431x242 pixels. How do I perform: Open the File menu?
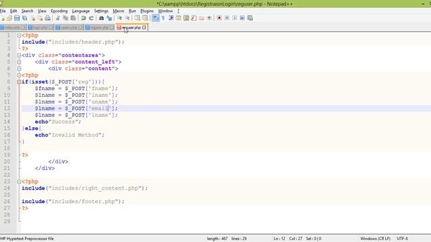click(x=3, y=11)
